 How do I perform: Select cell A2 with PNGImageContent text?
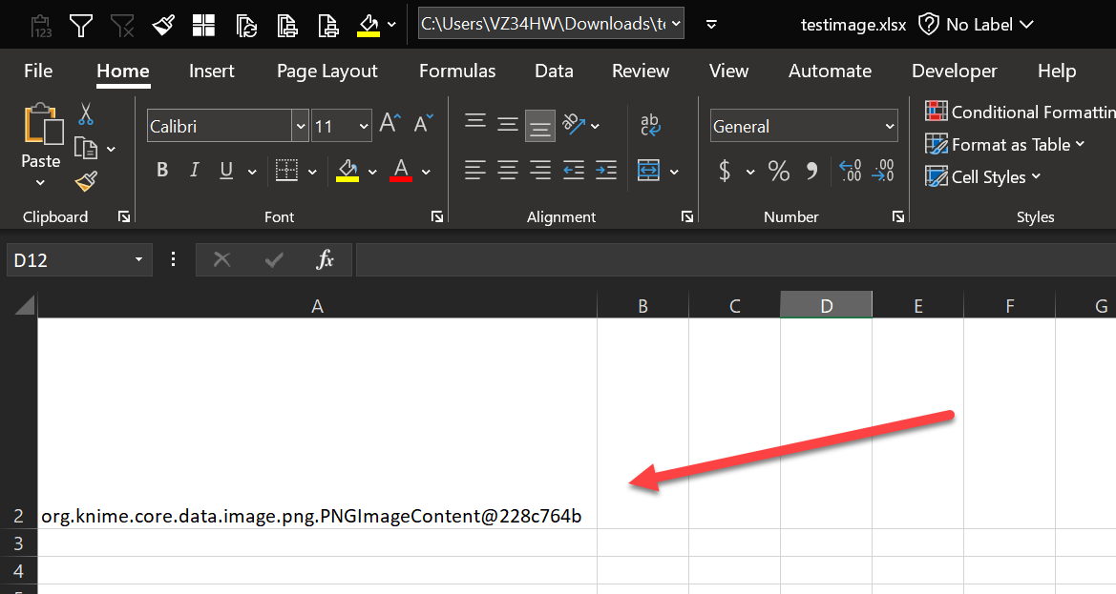(x=317, y=516)
